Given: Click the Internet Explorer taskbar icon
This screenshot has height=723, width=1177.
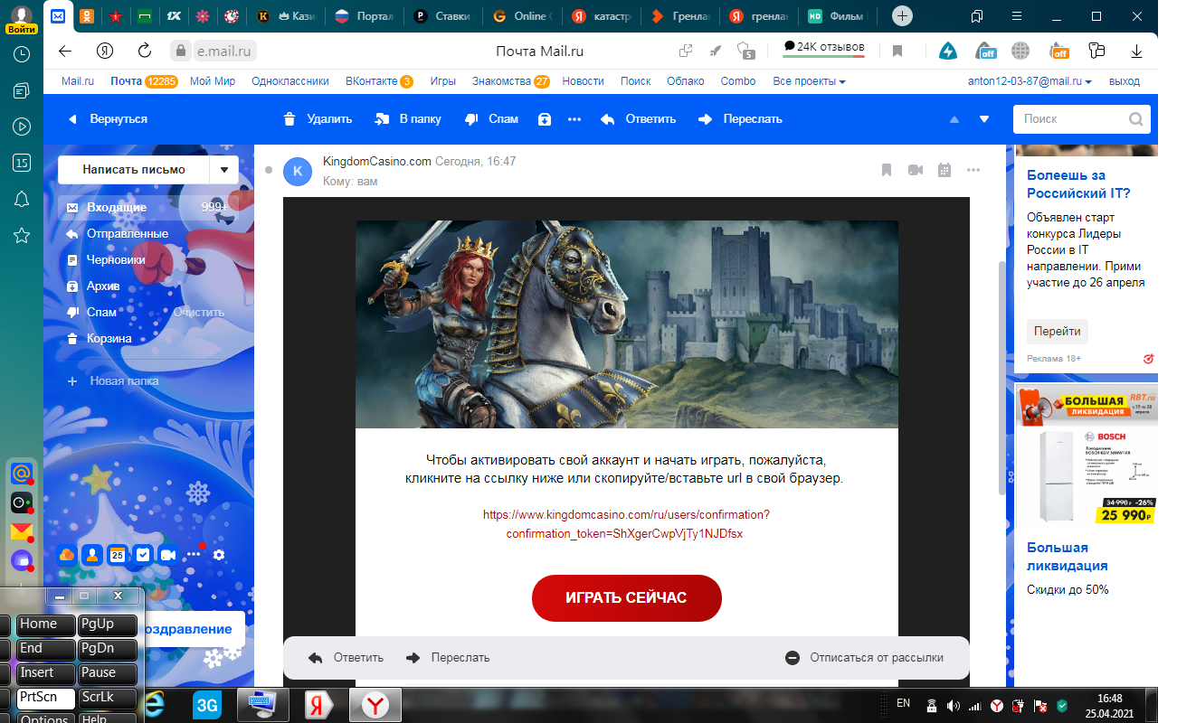Looking at the screenshot, I should 154,703.
